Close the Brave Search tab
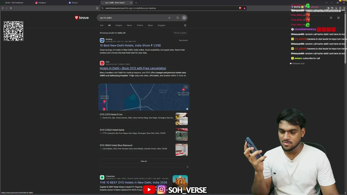The width and height of the screenshot is (347, 195). point(131,3)
